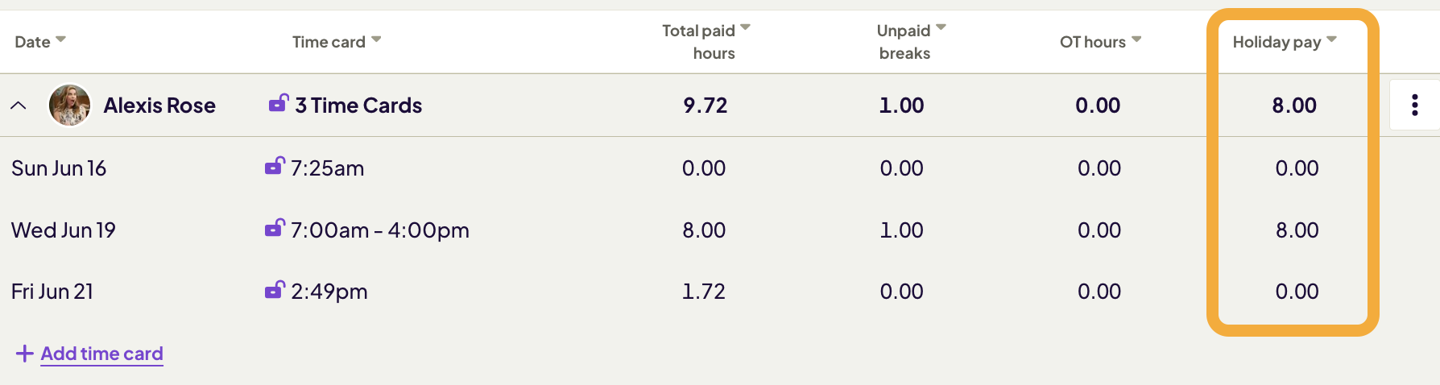Collapse the Alexis Rose time card group

(x=19, y=106)
